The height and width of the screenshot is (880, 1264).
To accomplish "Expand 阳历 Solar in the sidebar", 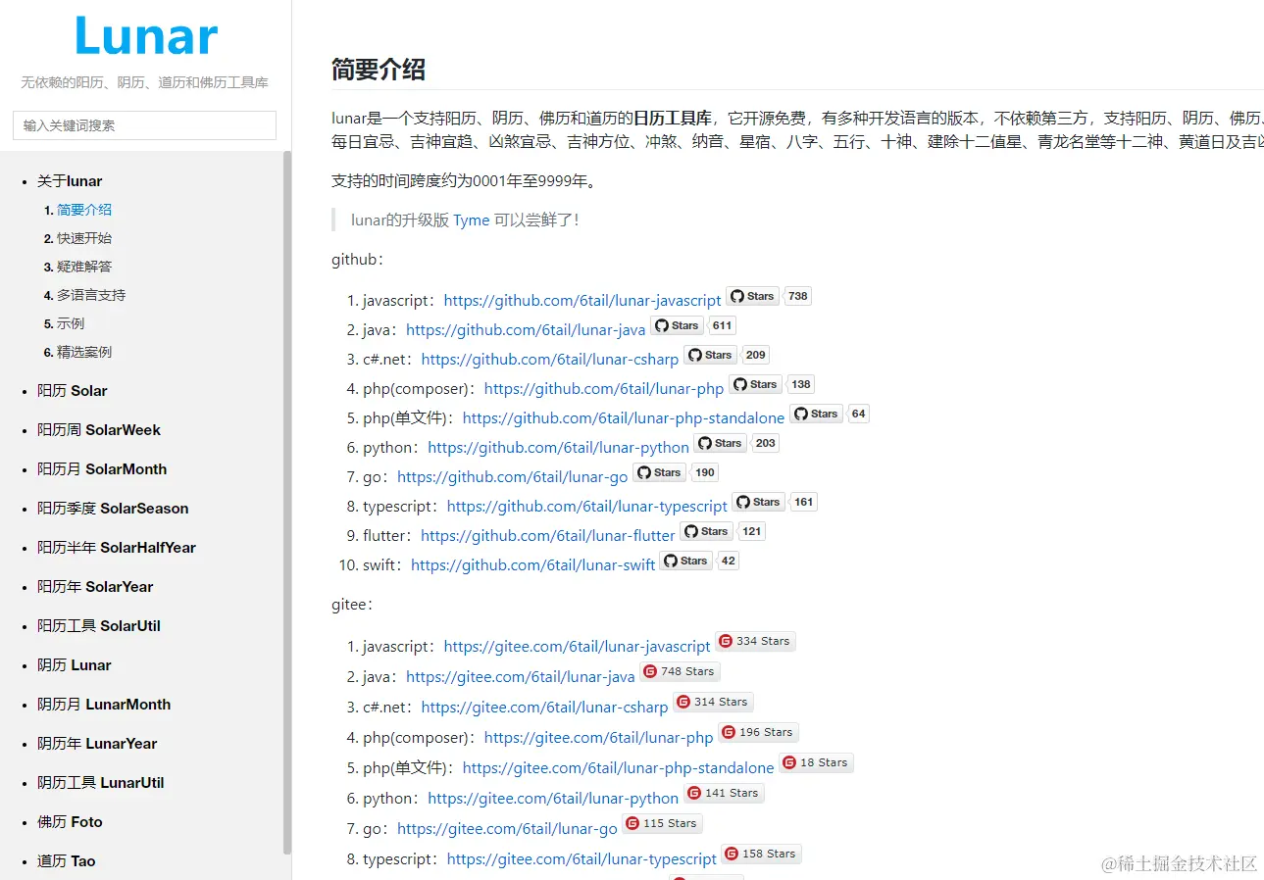I will pos(73,391).
